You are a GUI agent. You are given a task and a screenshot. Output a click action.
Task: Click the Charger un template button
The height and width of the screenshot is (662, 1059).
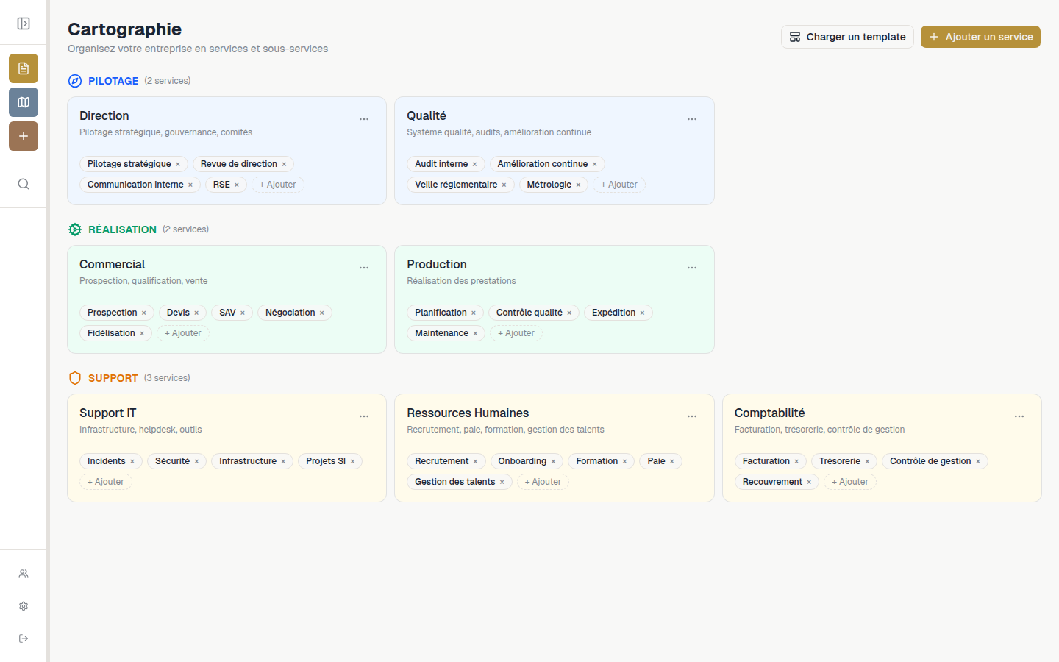847,36
